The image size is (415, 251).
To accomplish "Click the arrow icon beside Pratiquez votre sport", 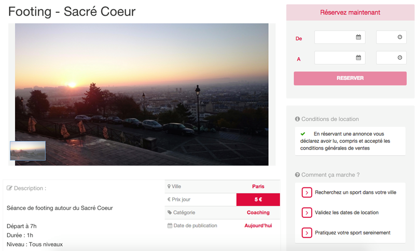I will point(307,233).
